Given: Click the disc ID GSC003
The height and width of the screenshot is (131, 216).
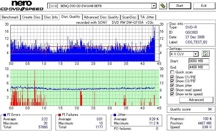Looking at the screenshot, I should [x=192, y=32].
